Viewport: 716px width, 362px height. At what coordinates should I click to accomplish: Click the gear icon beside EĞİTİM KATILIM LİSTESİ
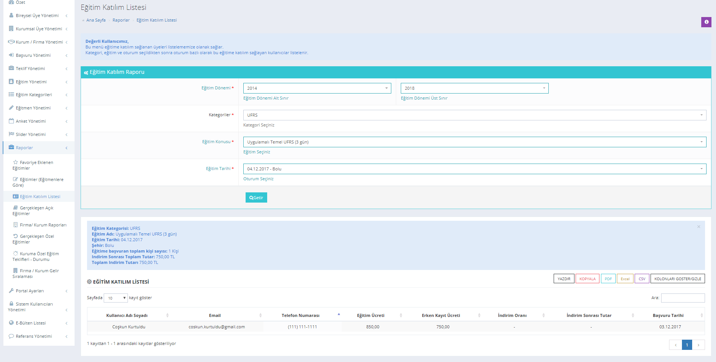click(89, 282)
